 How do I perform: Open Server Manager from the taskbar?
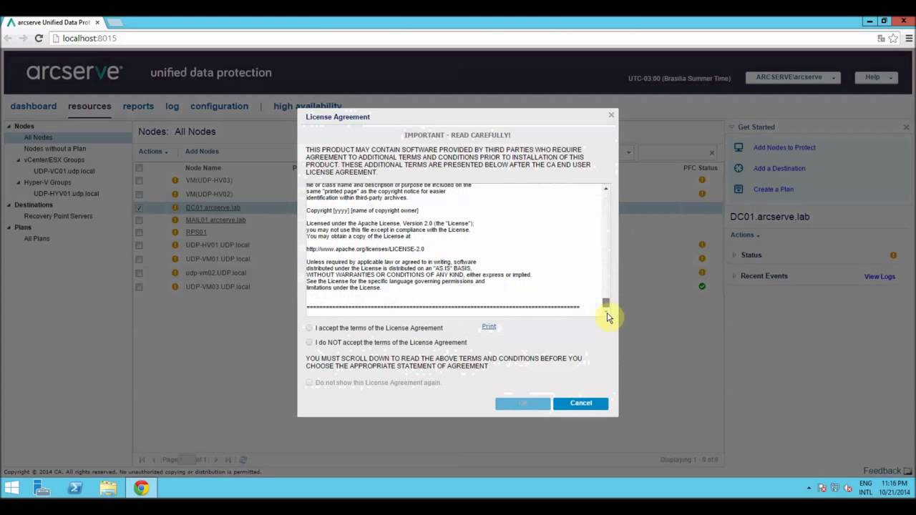42,488
